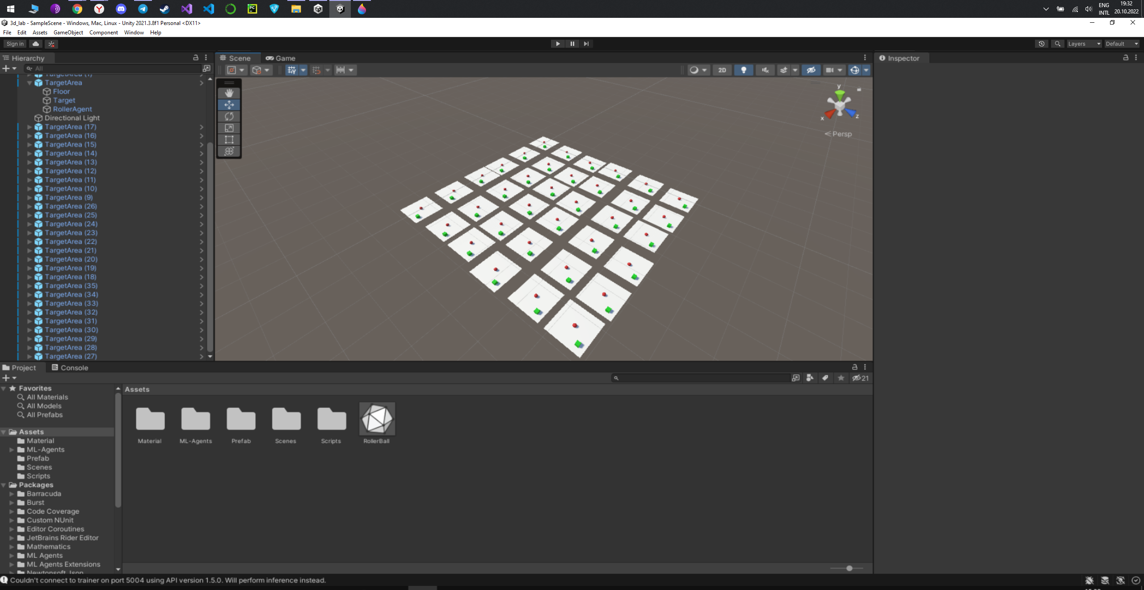Select the Rect transform tool
Image resolution: width=1144 pixels, height=590 pixels.
[229, 140]
